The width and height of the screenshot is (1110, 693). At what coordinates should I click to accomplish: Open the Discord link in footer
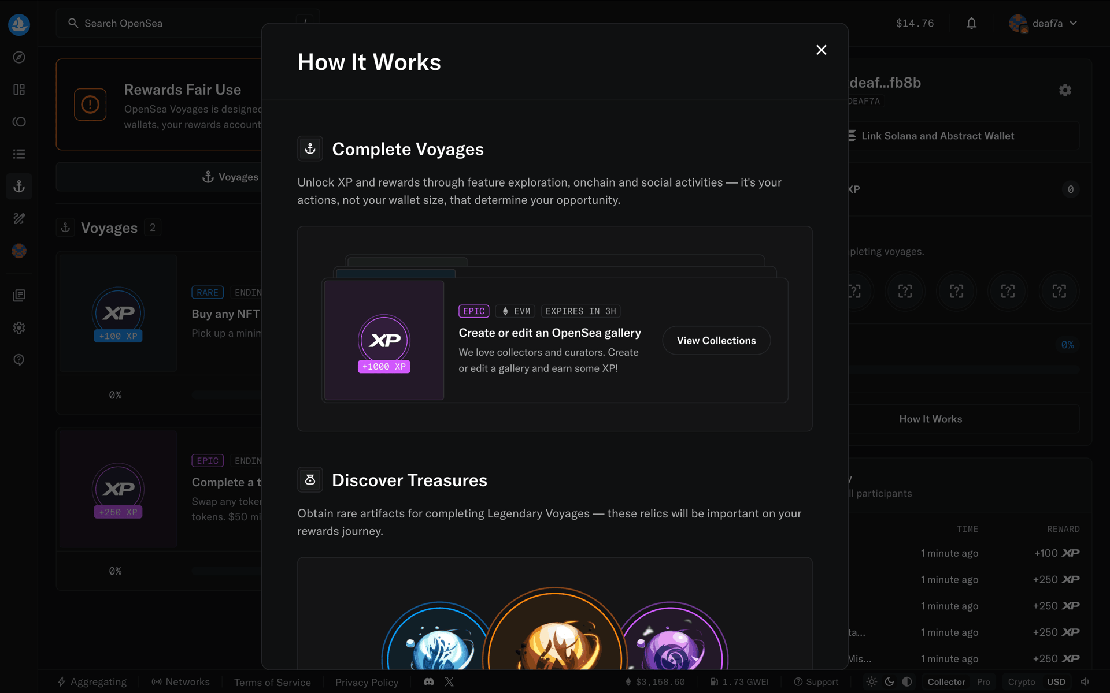point(428,682)
